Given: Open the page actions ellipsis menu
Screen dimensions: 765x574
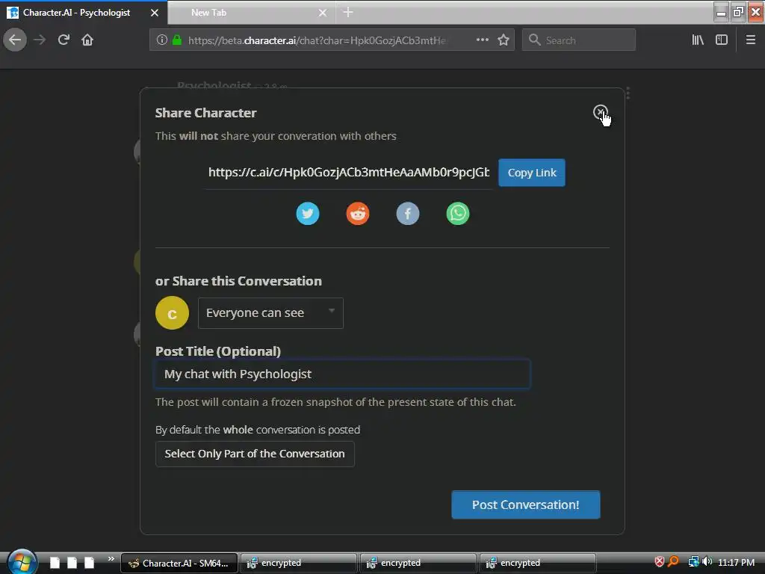Looking at the screenshot, I should click(483, 40).
